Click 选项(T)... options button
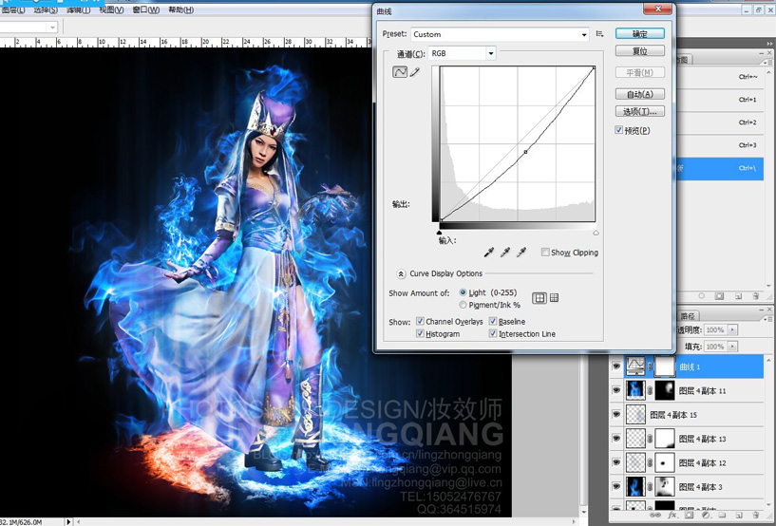This screenshot has height=526, width=776. coord(640,111)
